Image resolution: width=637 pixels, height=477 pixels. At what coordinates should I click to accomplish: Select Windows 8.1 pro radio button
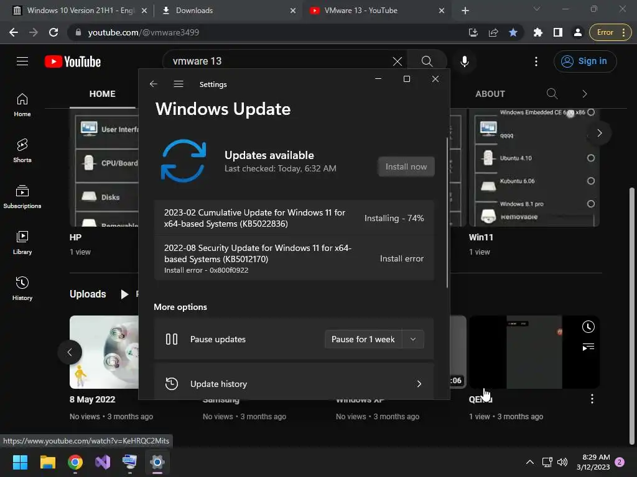click(591, 204)
